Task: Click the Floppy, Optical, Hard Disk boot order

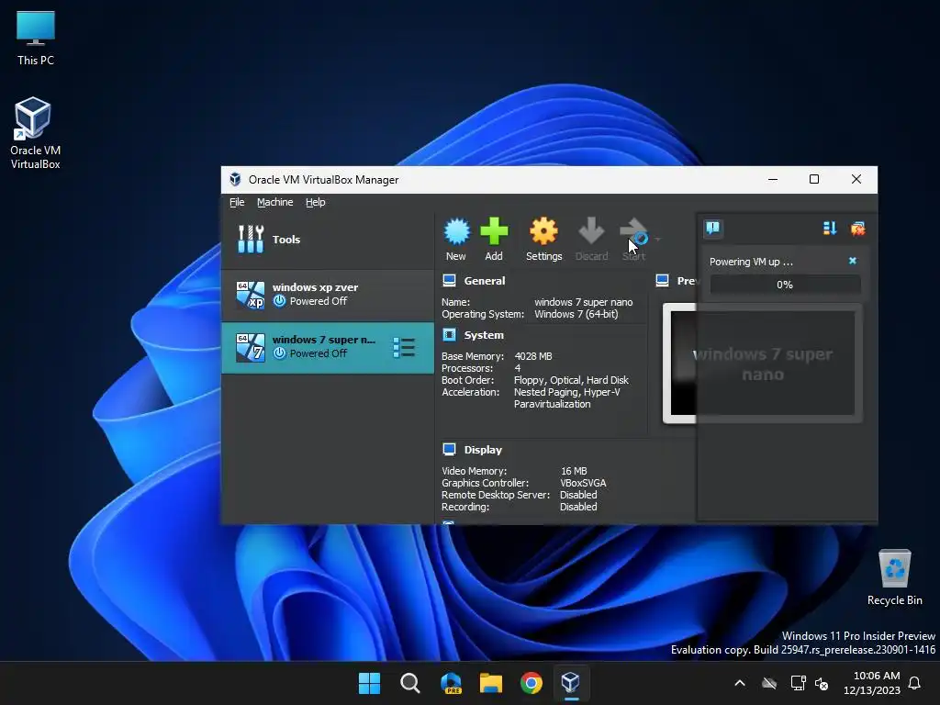Action: 571,380
